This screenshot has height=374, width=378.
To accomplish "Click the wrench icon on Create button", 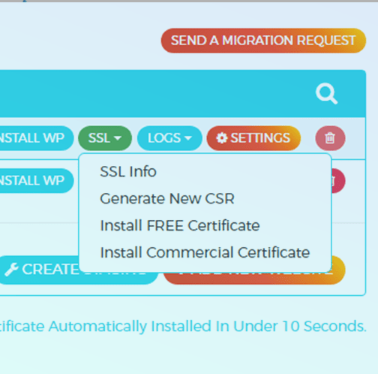I will (11, 270).
